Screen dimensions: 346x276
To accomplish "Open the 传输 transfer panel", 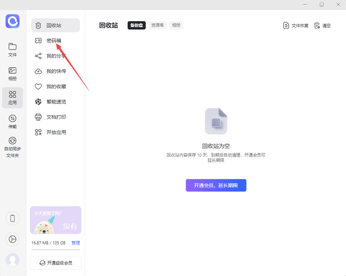I will 13,121.
